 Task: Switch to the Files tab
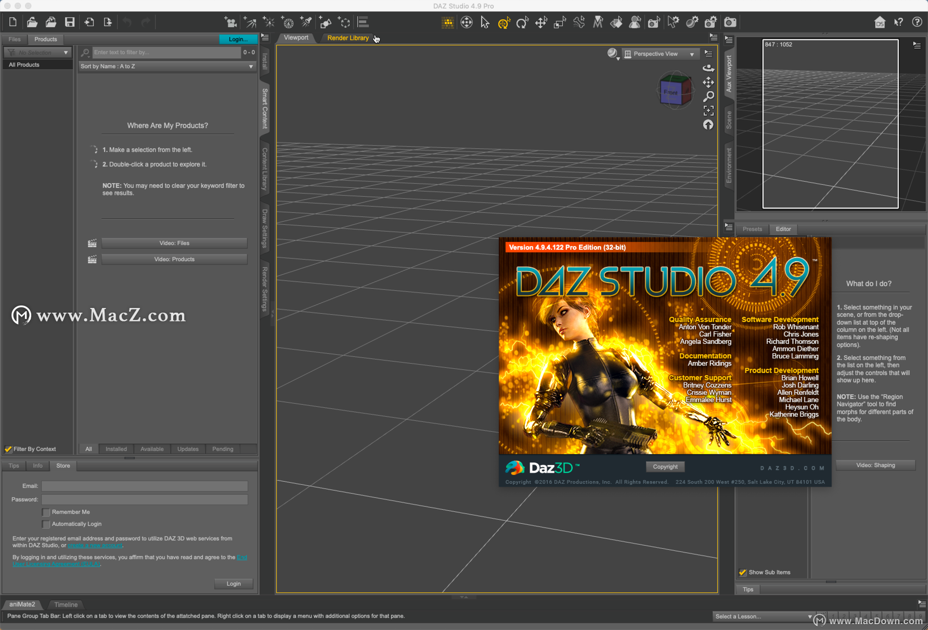(15, 39)
